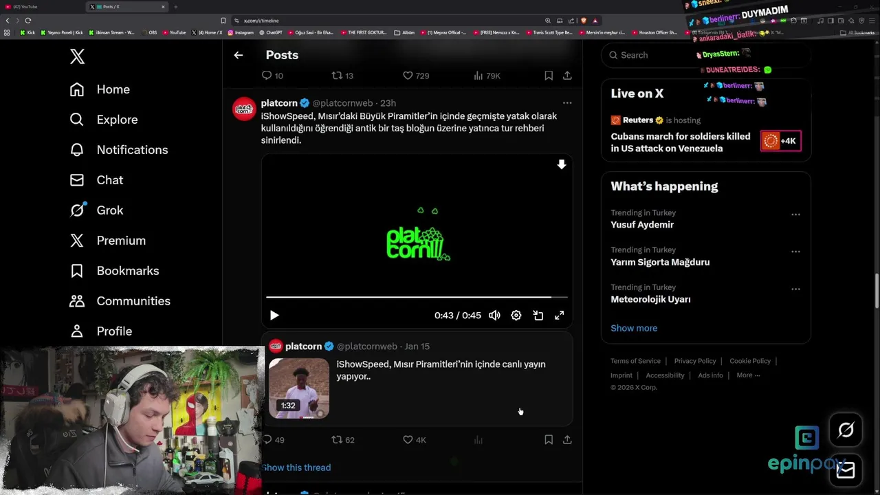Screen dimensions: 880x495
Task: Open more options for Meteorolojik Uyarı trend
Action: tap(795, 289)
